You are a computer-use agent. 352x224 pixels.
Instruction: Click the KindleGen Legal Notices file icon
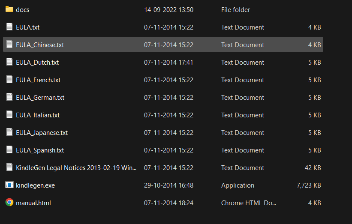[x=9, y=167]
